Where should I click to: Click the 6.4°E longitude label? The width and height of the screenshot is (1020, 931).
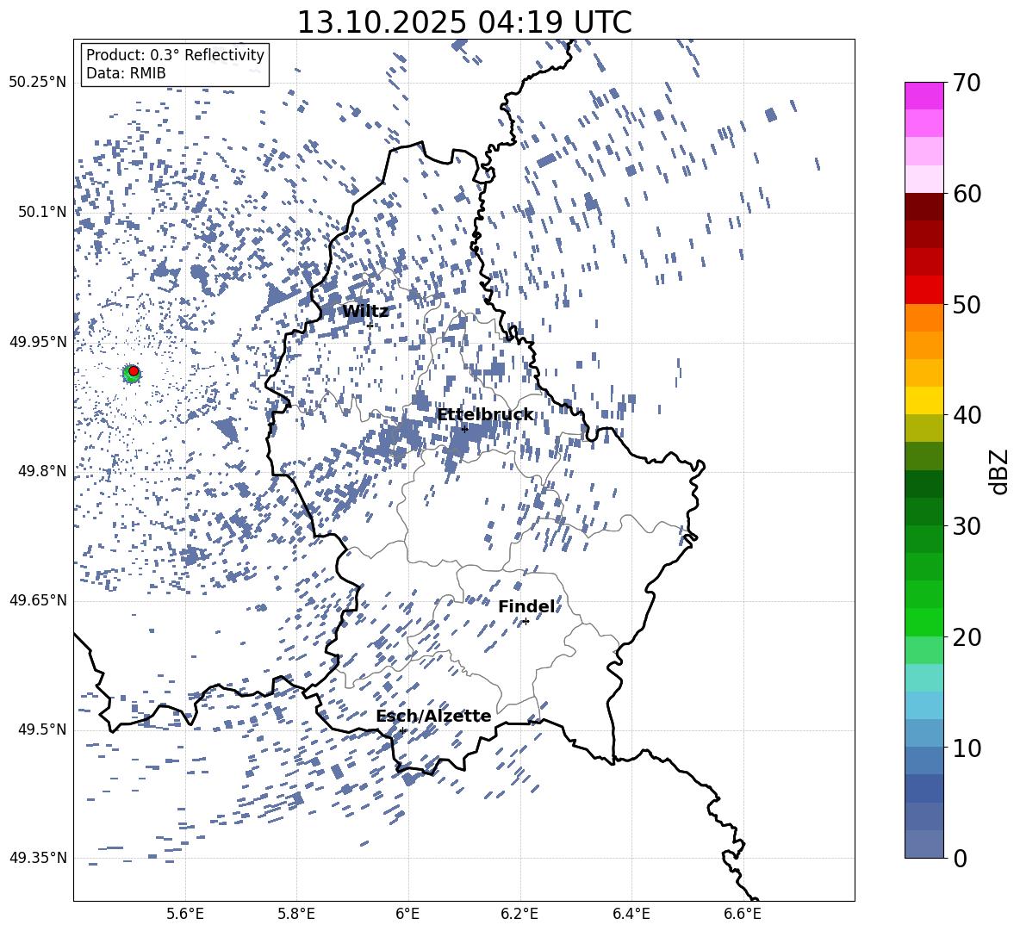coord(631,914)
